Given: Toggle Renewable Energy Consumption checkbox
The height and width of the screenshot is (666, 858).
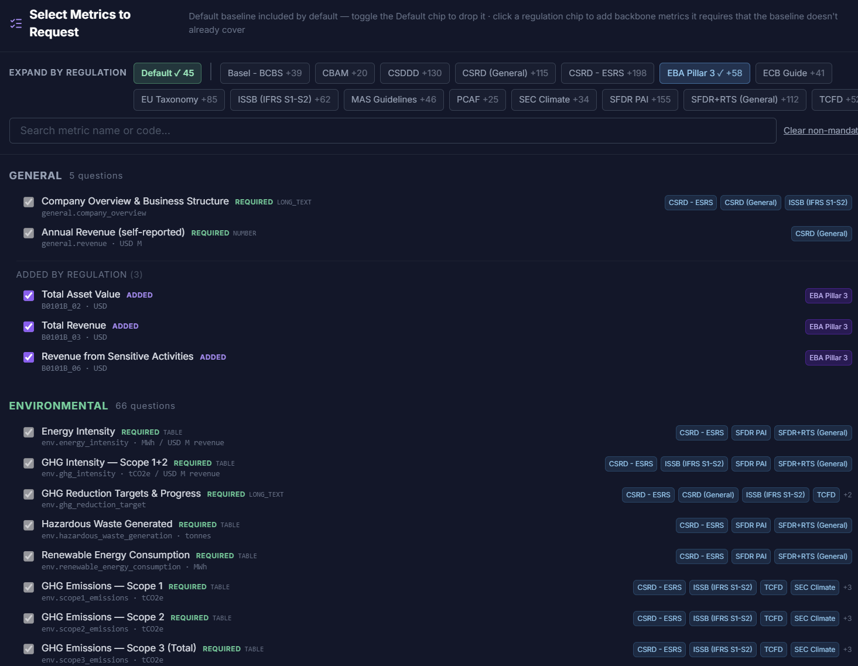Looking at the screenshot, I should pyautogui.click(x=29, y=556).
